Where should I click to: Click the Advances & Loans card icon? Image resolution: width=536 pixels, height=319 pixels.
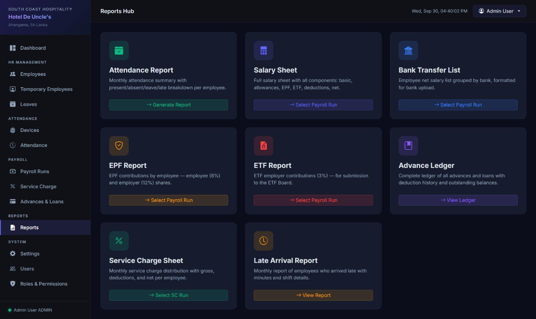click(x=13, y=202)
